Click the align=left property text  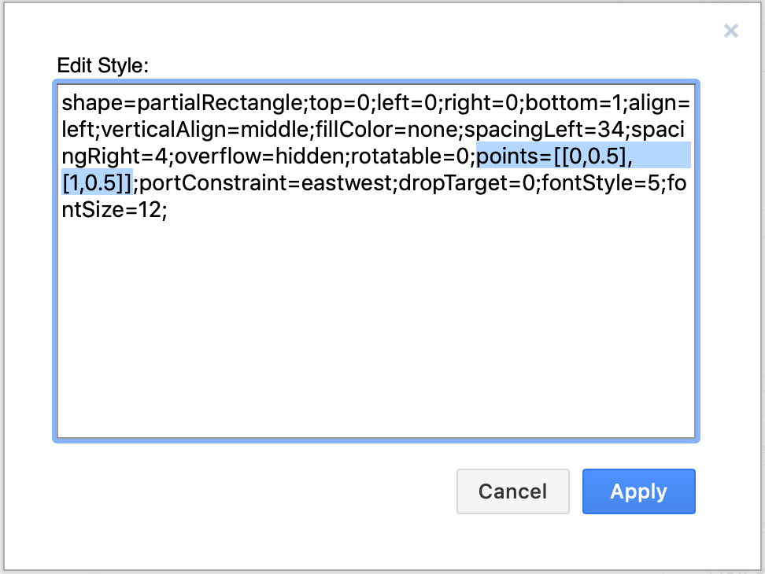(661, 103)
